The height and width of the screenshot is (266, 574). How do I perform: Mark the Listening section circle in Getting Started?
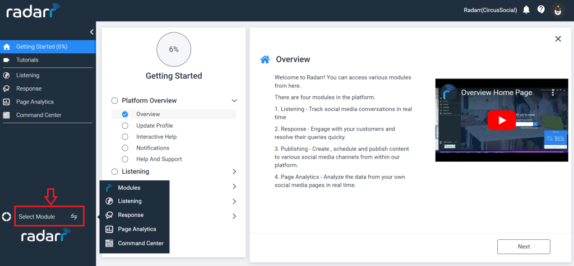point(114,171)
